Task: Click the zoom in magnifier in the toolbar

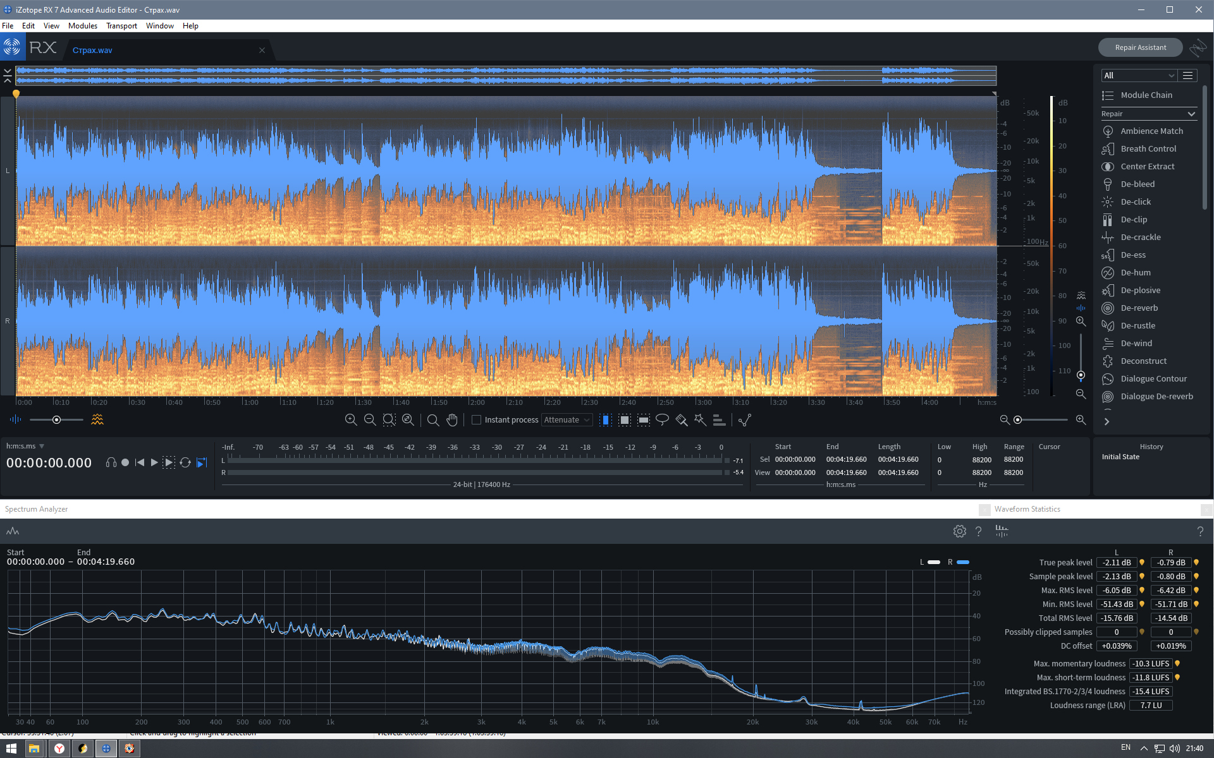Action: (351, 419)
